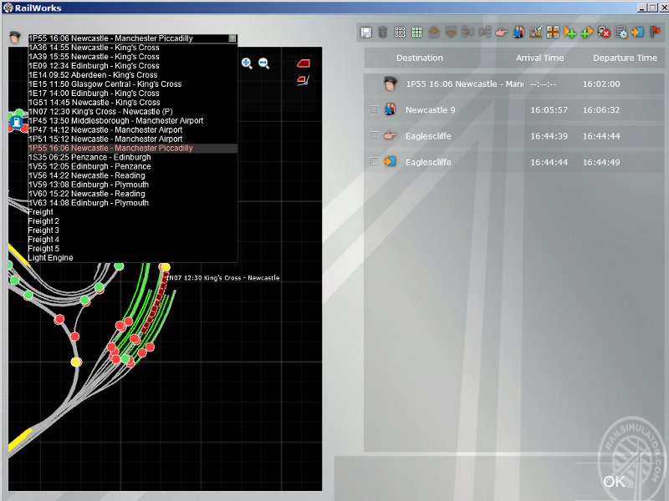Zoom out on the track map
Image resolution: width=669 pixels, height=501 pixels.
pos(264,63)
